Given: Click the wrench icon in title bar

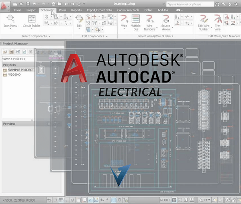Looking at the screenshot, I should tap(223, 4).
